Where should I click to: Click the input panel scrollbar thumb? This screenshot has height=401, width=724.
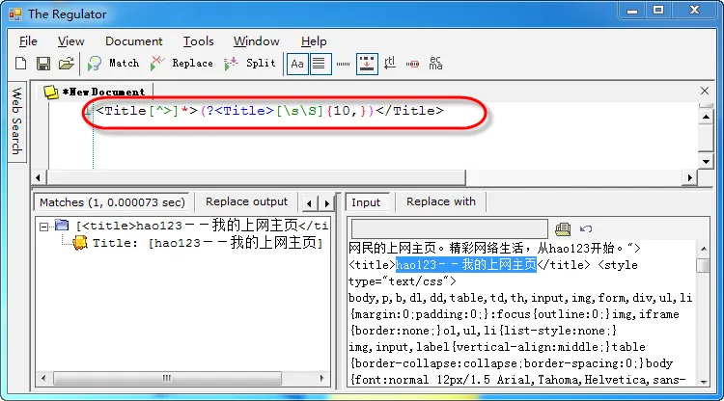(x=703, y=266)
